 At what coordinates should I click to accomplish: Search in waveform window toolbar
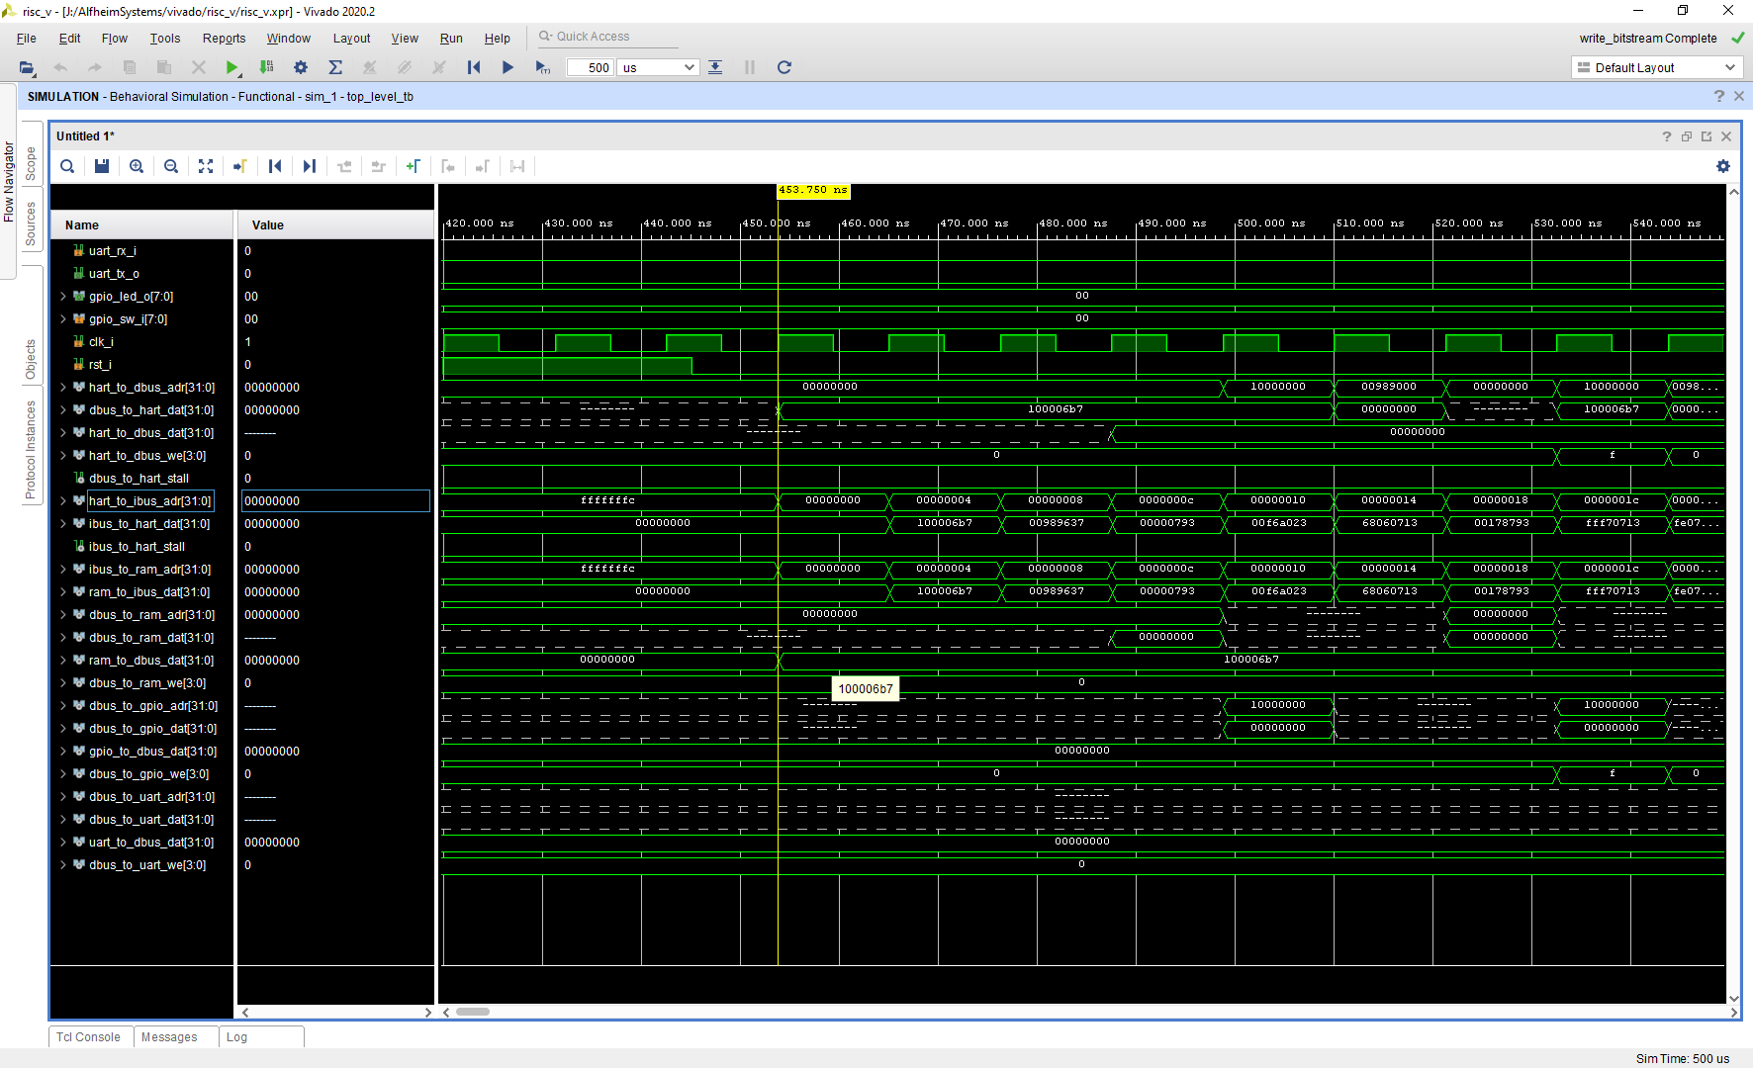(x=67, y=166)
